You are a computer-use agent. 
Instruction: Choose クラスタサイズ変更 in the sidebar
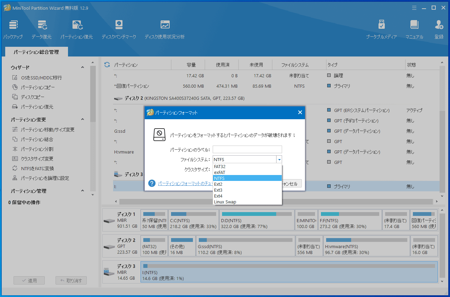(x=33, y=159)
